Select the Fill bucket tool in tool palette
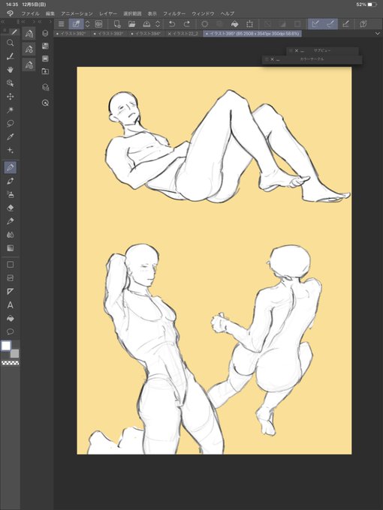This screenshot has width=383, height=510. tap(10, 319)
